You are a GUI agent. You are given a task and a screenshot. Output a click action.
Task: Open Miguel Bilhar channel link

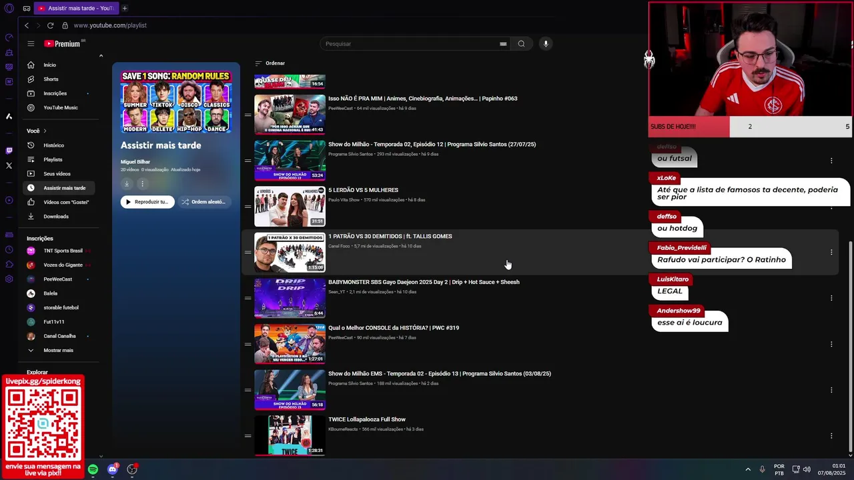click(135, 162)
